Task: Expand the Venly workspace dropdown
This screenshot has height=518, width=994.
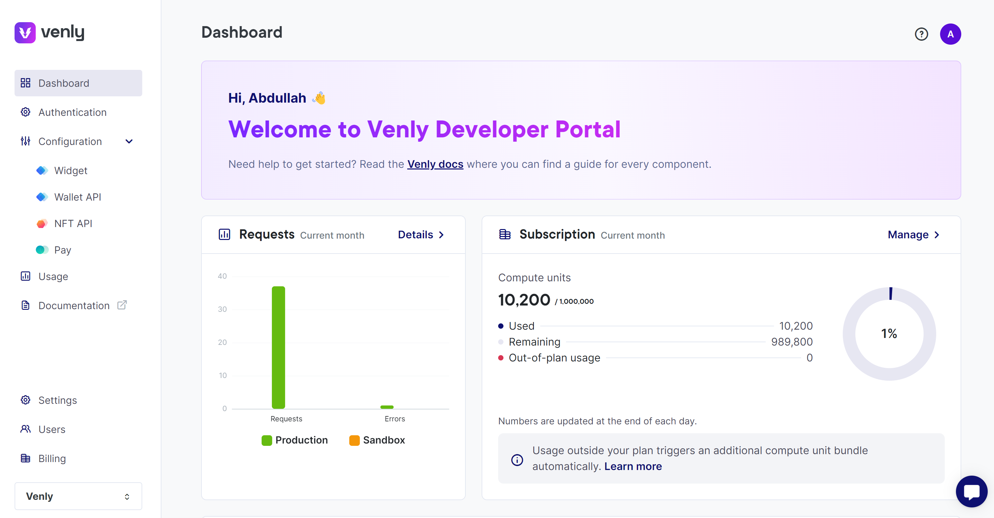Action: point(78,495)
